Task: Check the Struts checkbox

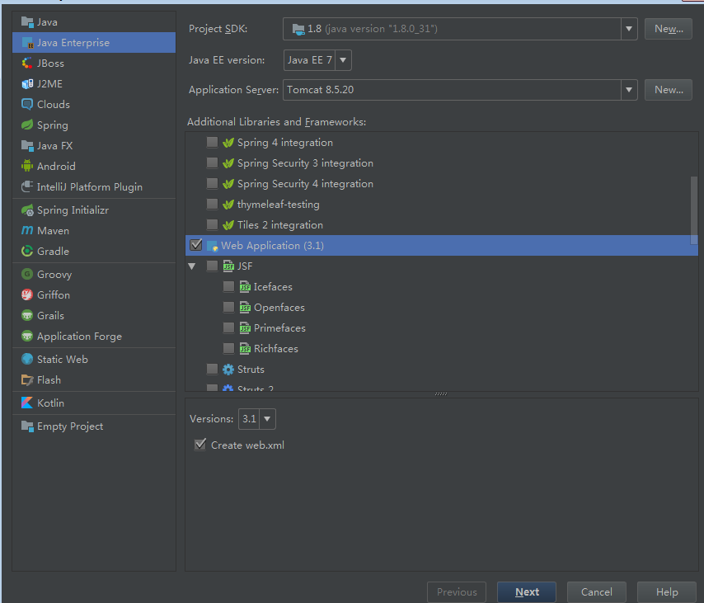Action: click(x=212, y=369)
